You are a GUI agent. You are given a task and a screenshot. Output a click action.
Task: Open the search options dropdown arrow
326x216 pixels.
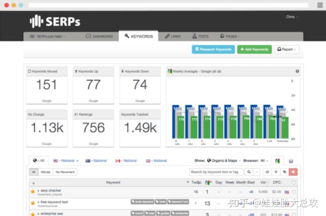pyautogui.click(x=257, y=172)
